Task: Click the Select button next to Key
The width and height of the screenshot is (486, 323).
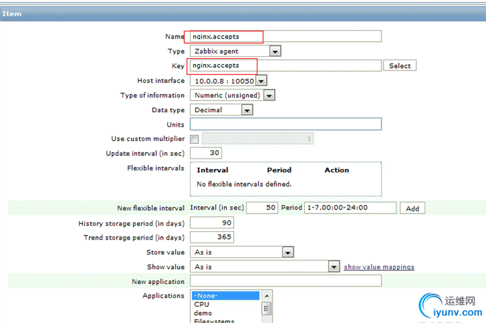Action: click(400, 66)
